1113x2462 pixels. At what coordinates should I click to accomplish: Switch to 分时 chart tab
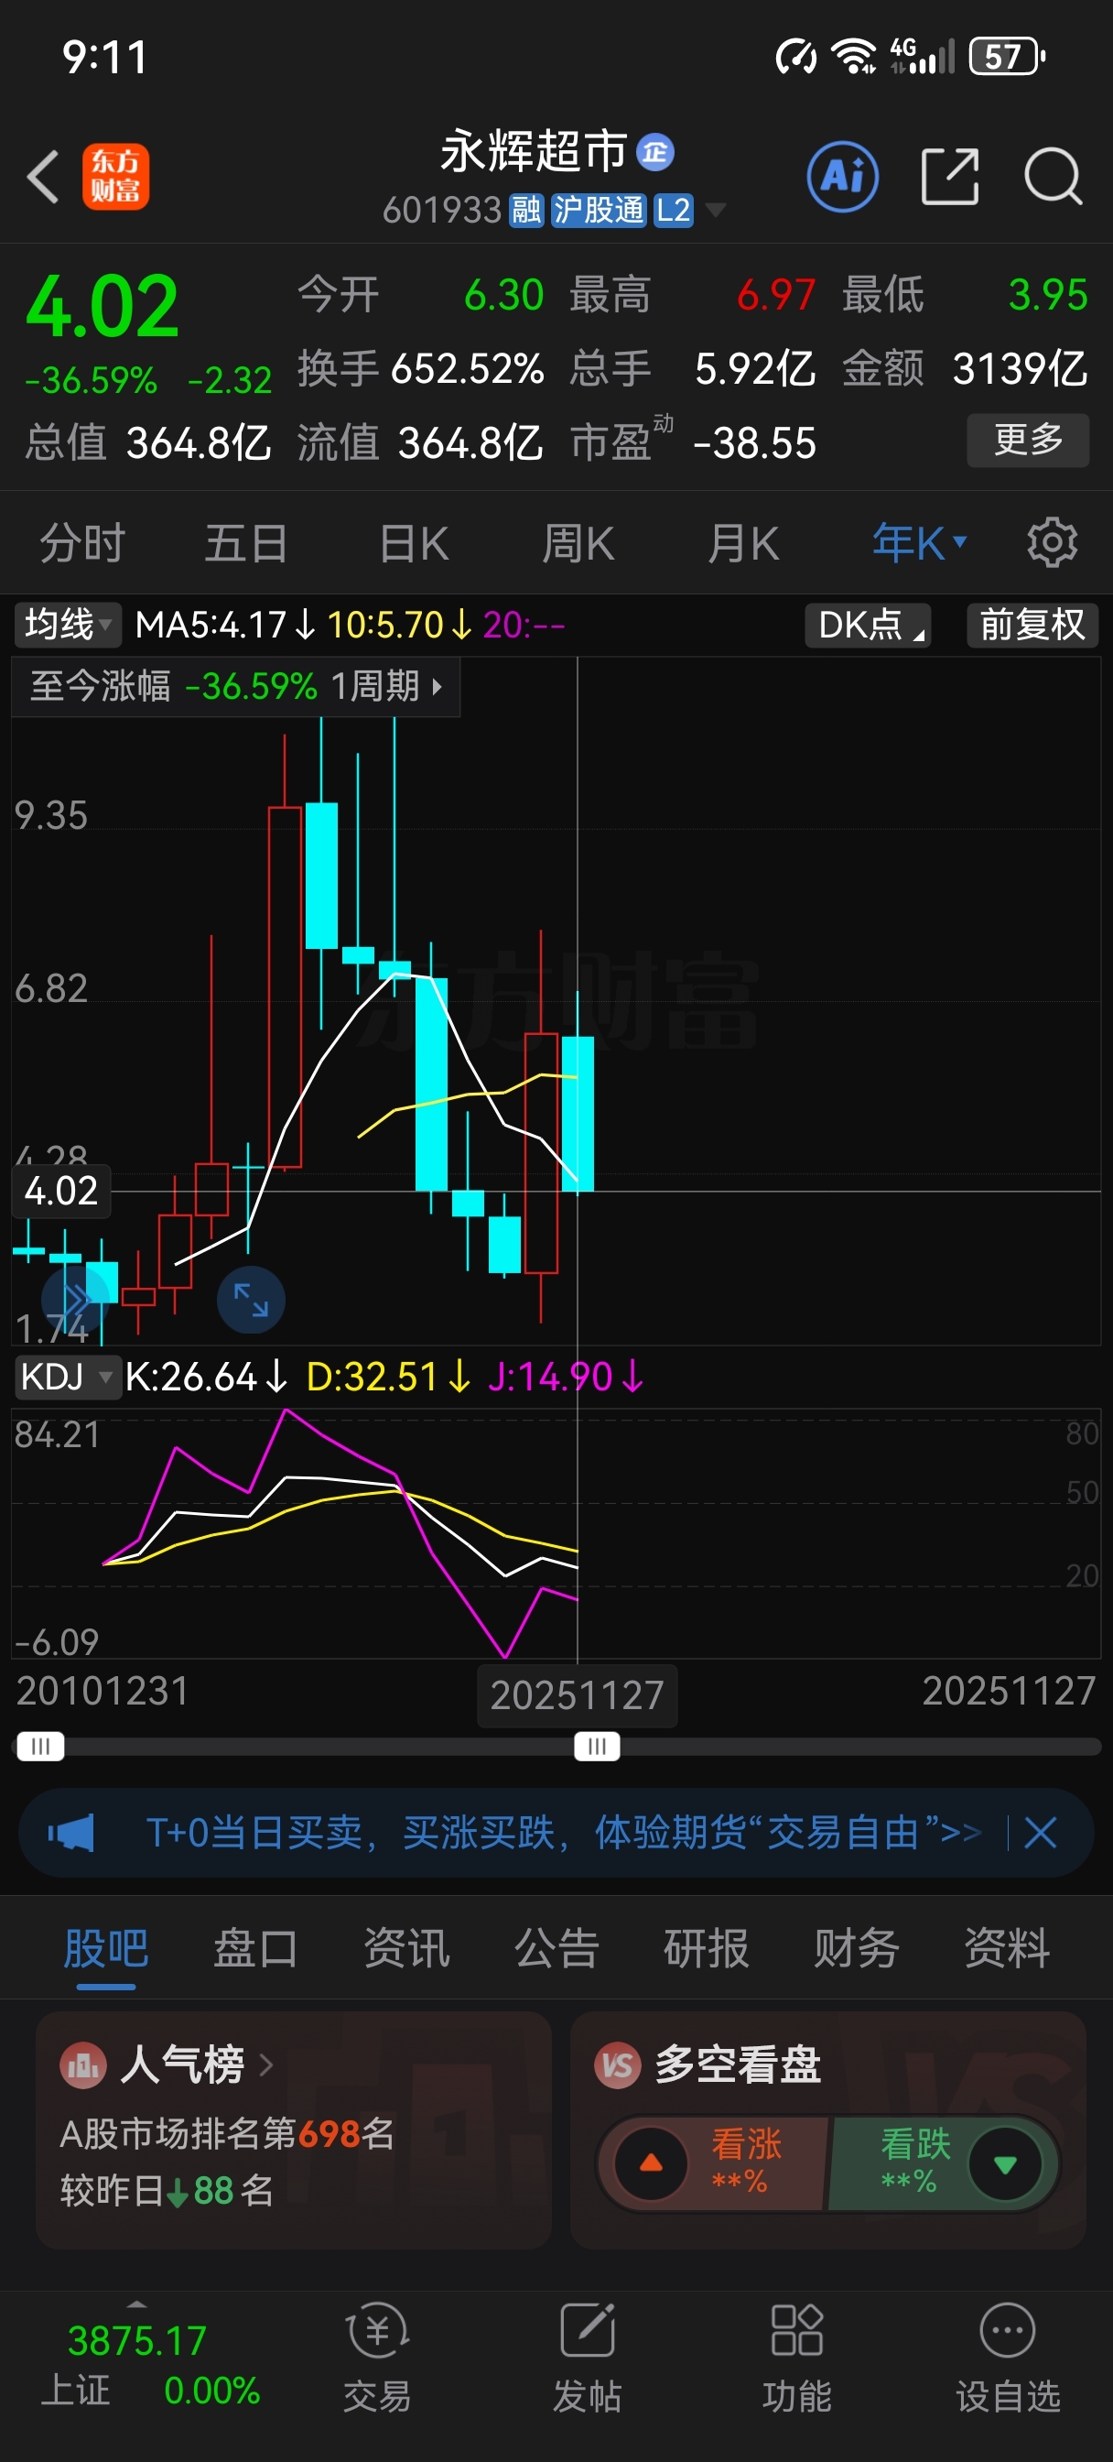[82, 544]
